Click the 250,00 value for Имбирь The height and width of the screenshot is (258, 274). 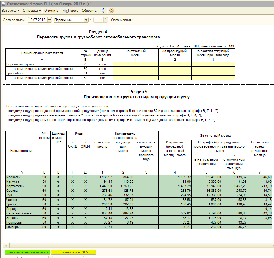click(x=206, y=227)
